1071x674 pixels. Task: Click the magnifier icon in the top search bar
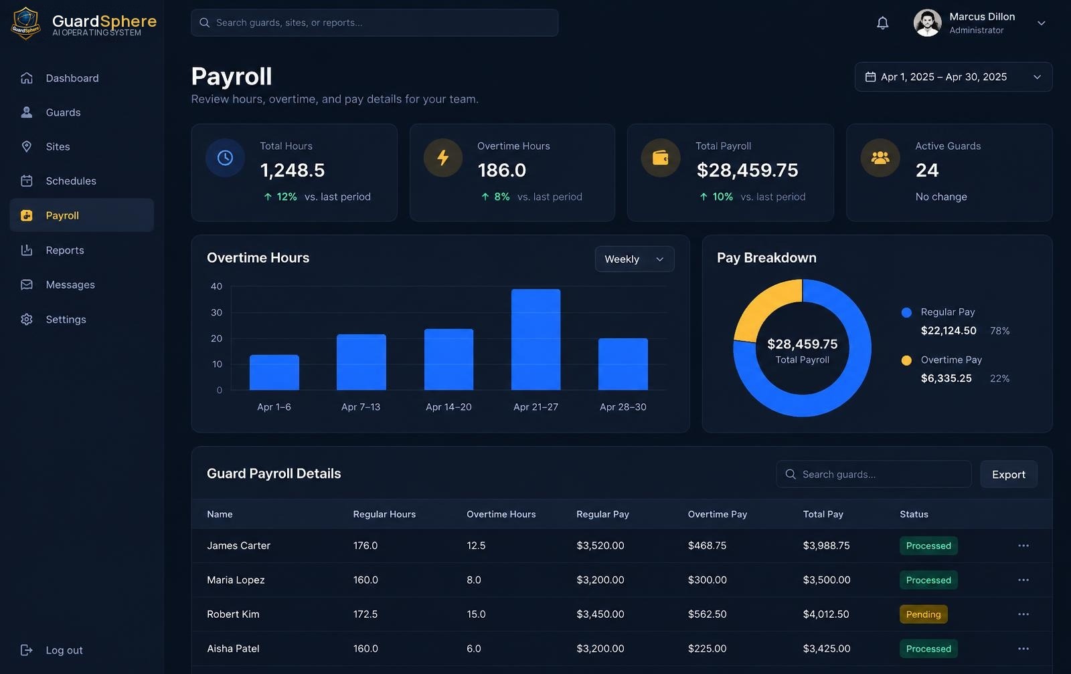tap(204, 23)
